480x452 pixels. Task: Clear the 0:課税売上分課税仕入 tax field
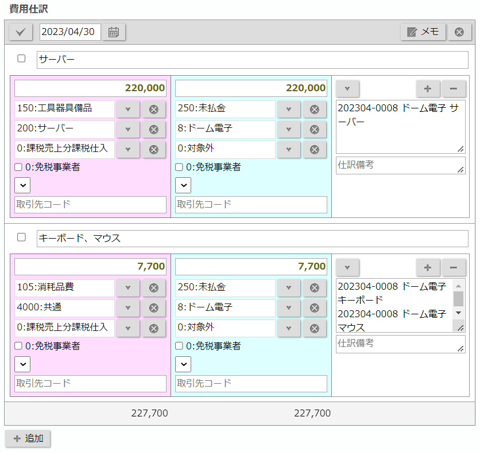(x=154, y=149)
